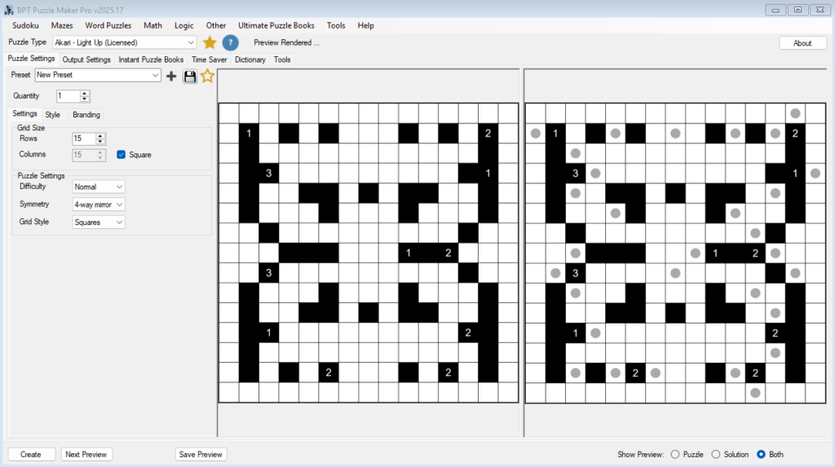The image size is (835, 467).
Task: Decrease the Rows value with the down arrow
Action: pyautogui.click(x=101, y=142)
